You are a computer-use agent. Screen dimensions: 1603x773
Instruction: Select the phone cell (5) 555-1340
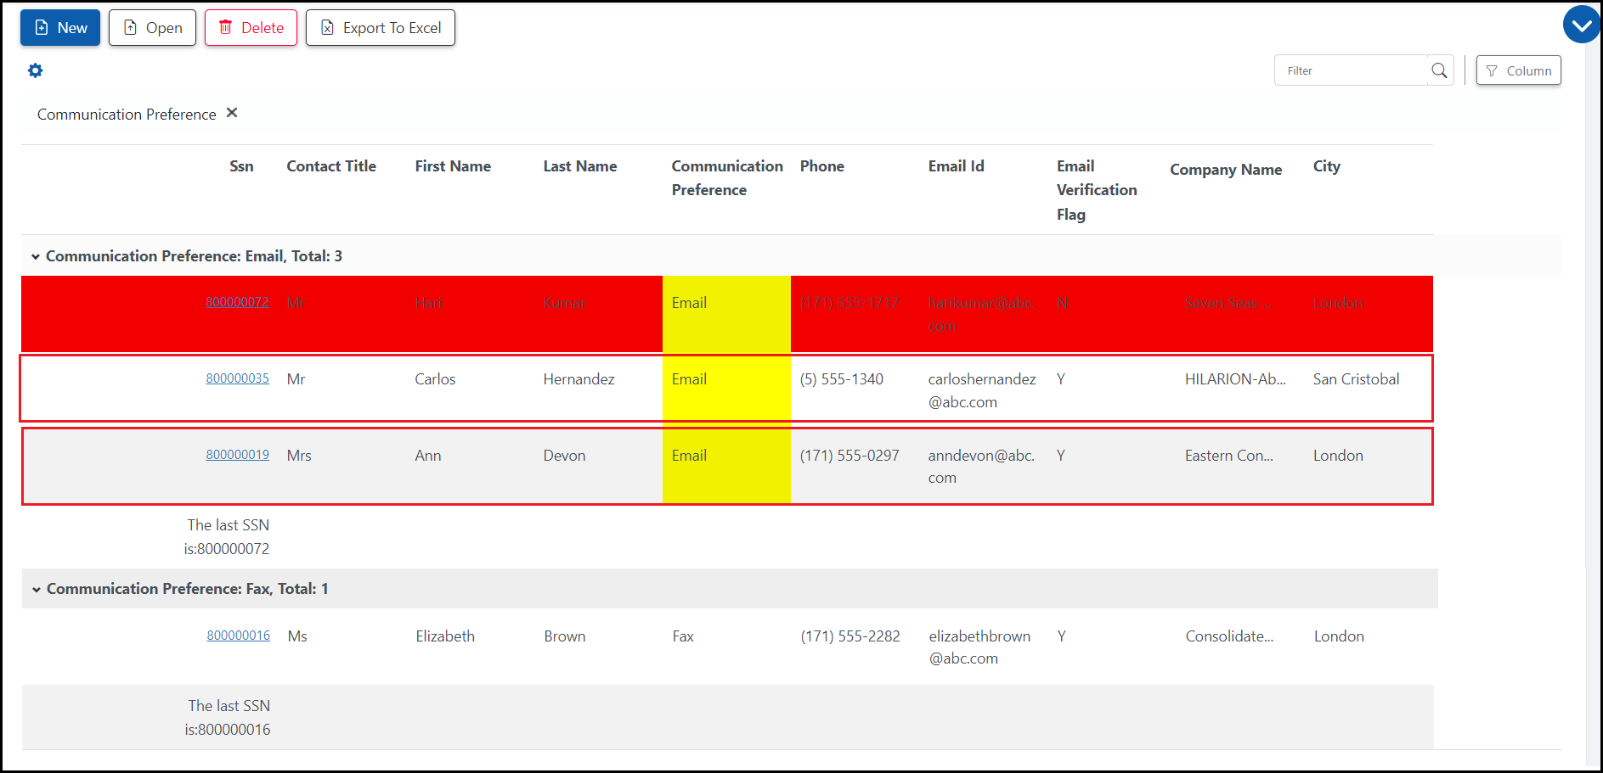841,379
